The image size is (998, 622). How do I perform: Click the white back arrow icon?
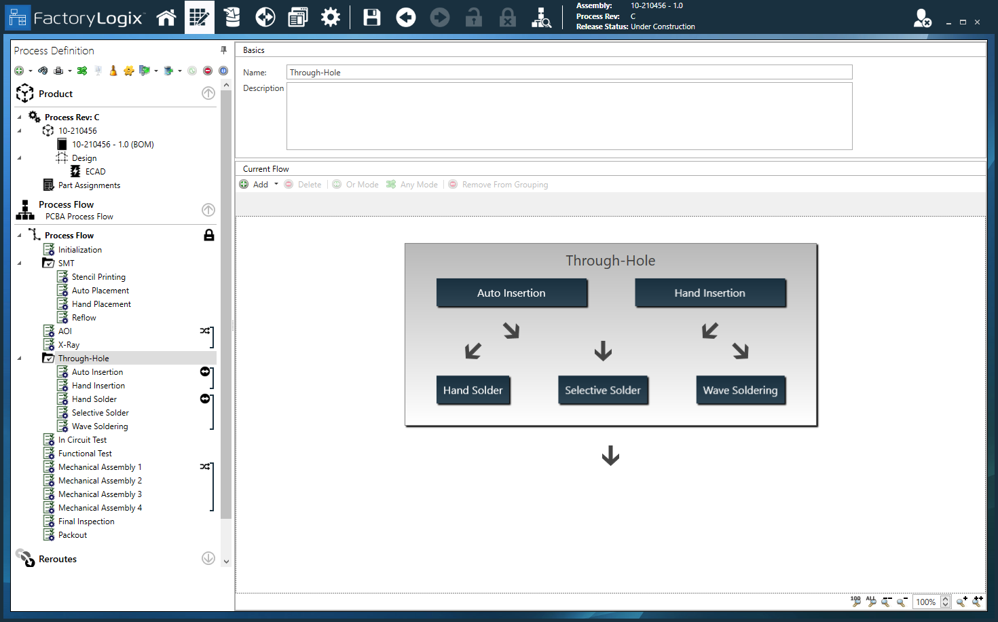pos(406,18)
